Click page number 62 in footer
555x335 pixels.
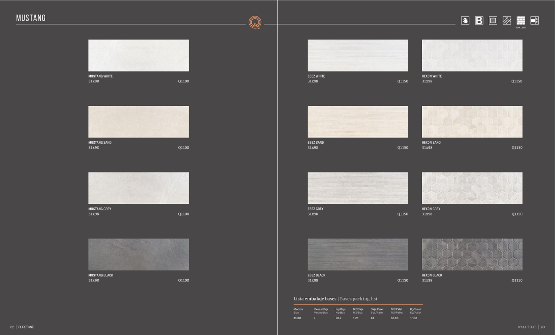[x=12, y=327]
